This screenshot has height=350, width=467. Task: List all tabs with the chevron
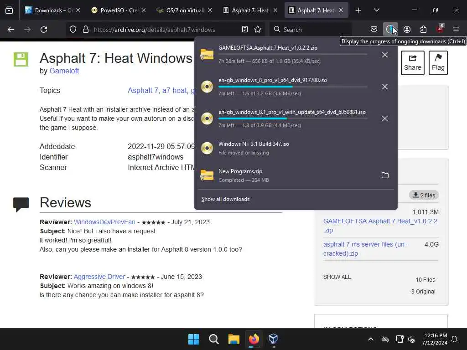376,10
